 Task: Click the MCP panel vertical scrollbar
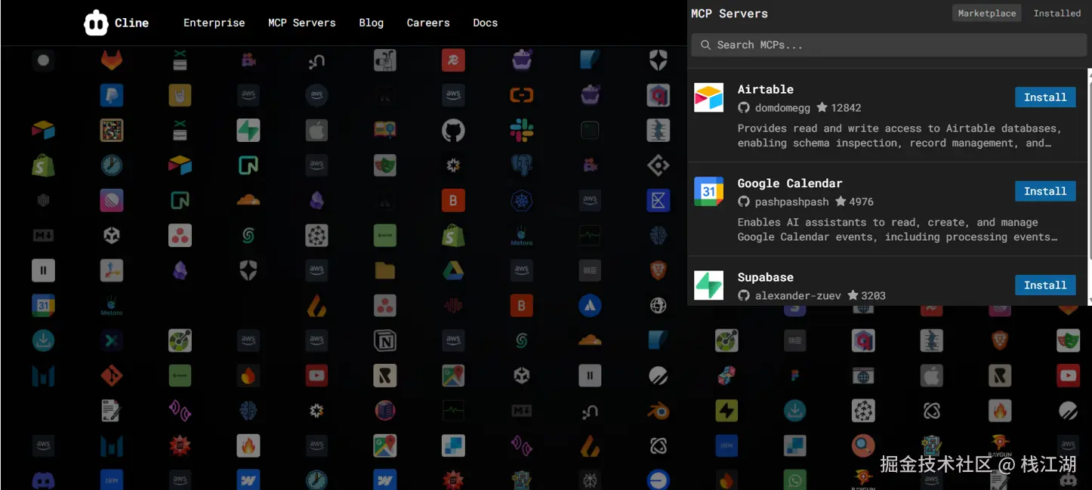[x=1089, y=186]
